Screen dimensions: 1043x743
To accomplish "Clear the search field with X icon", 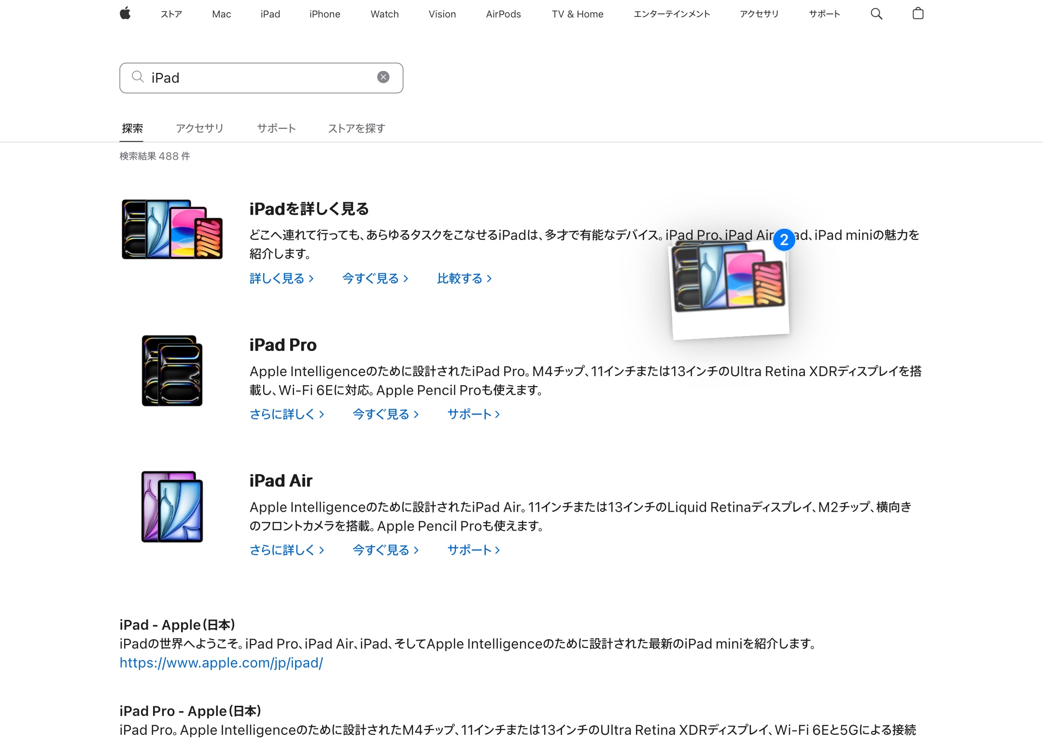I will click(383, 77).
